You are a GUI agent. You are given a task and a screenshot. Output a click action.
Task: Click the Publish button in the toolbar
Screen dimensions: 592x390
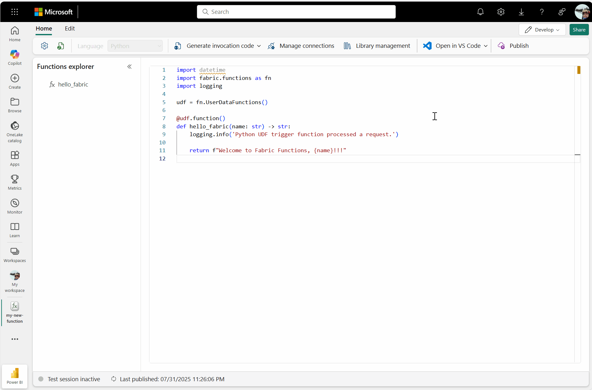click(513, 46)
